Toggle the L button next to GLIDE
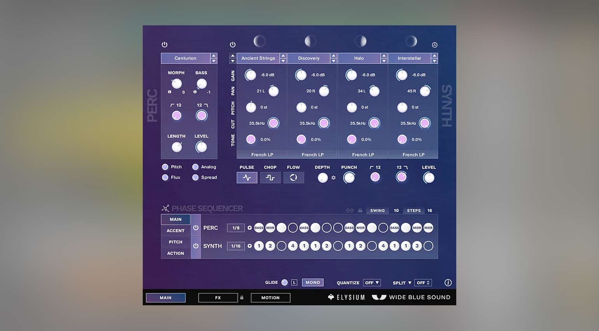Image resolution: width=599 pixels, height=331 pixels. coord(294,283)
